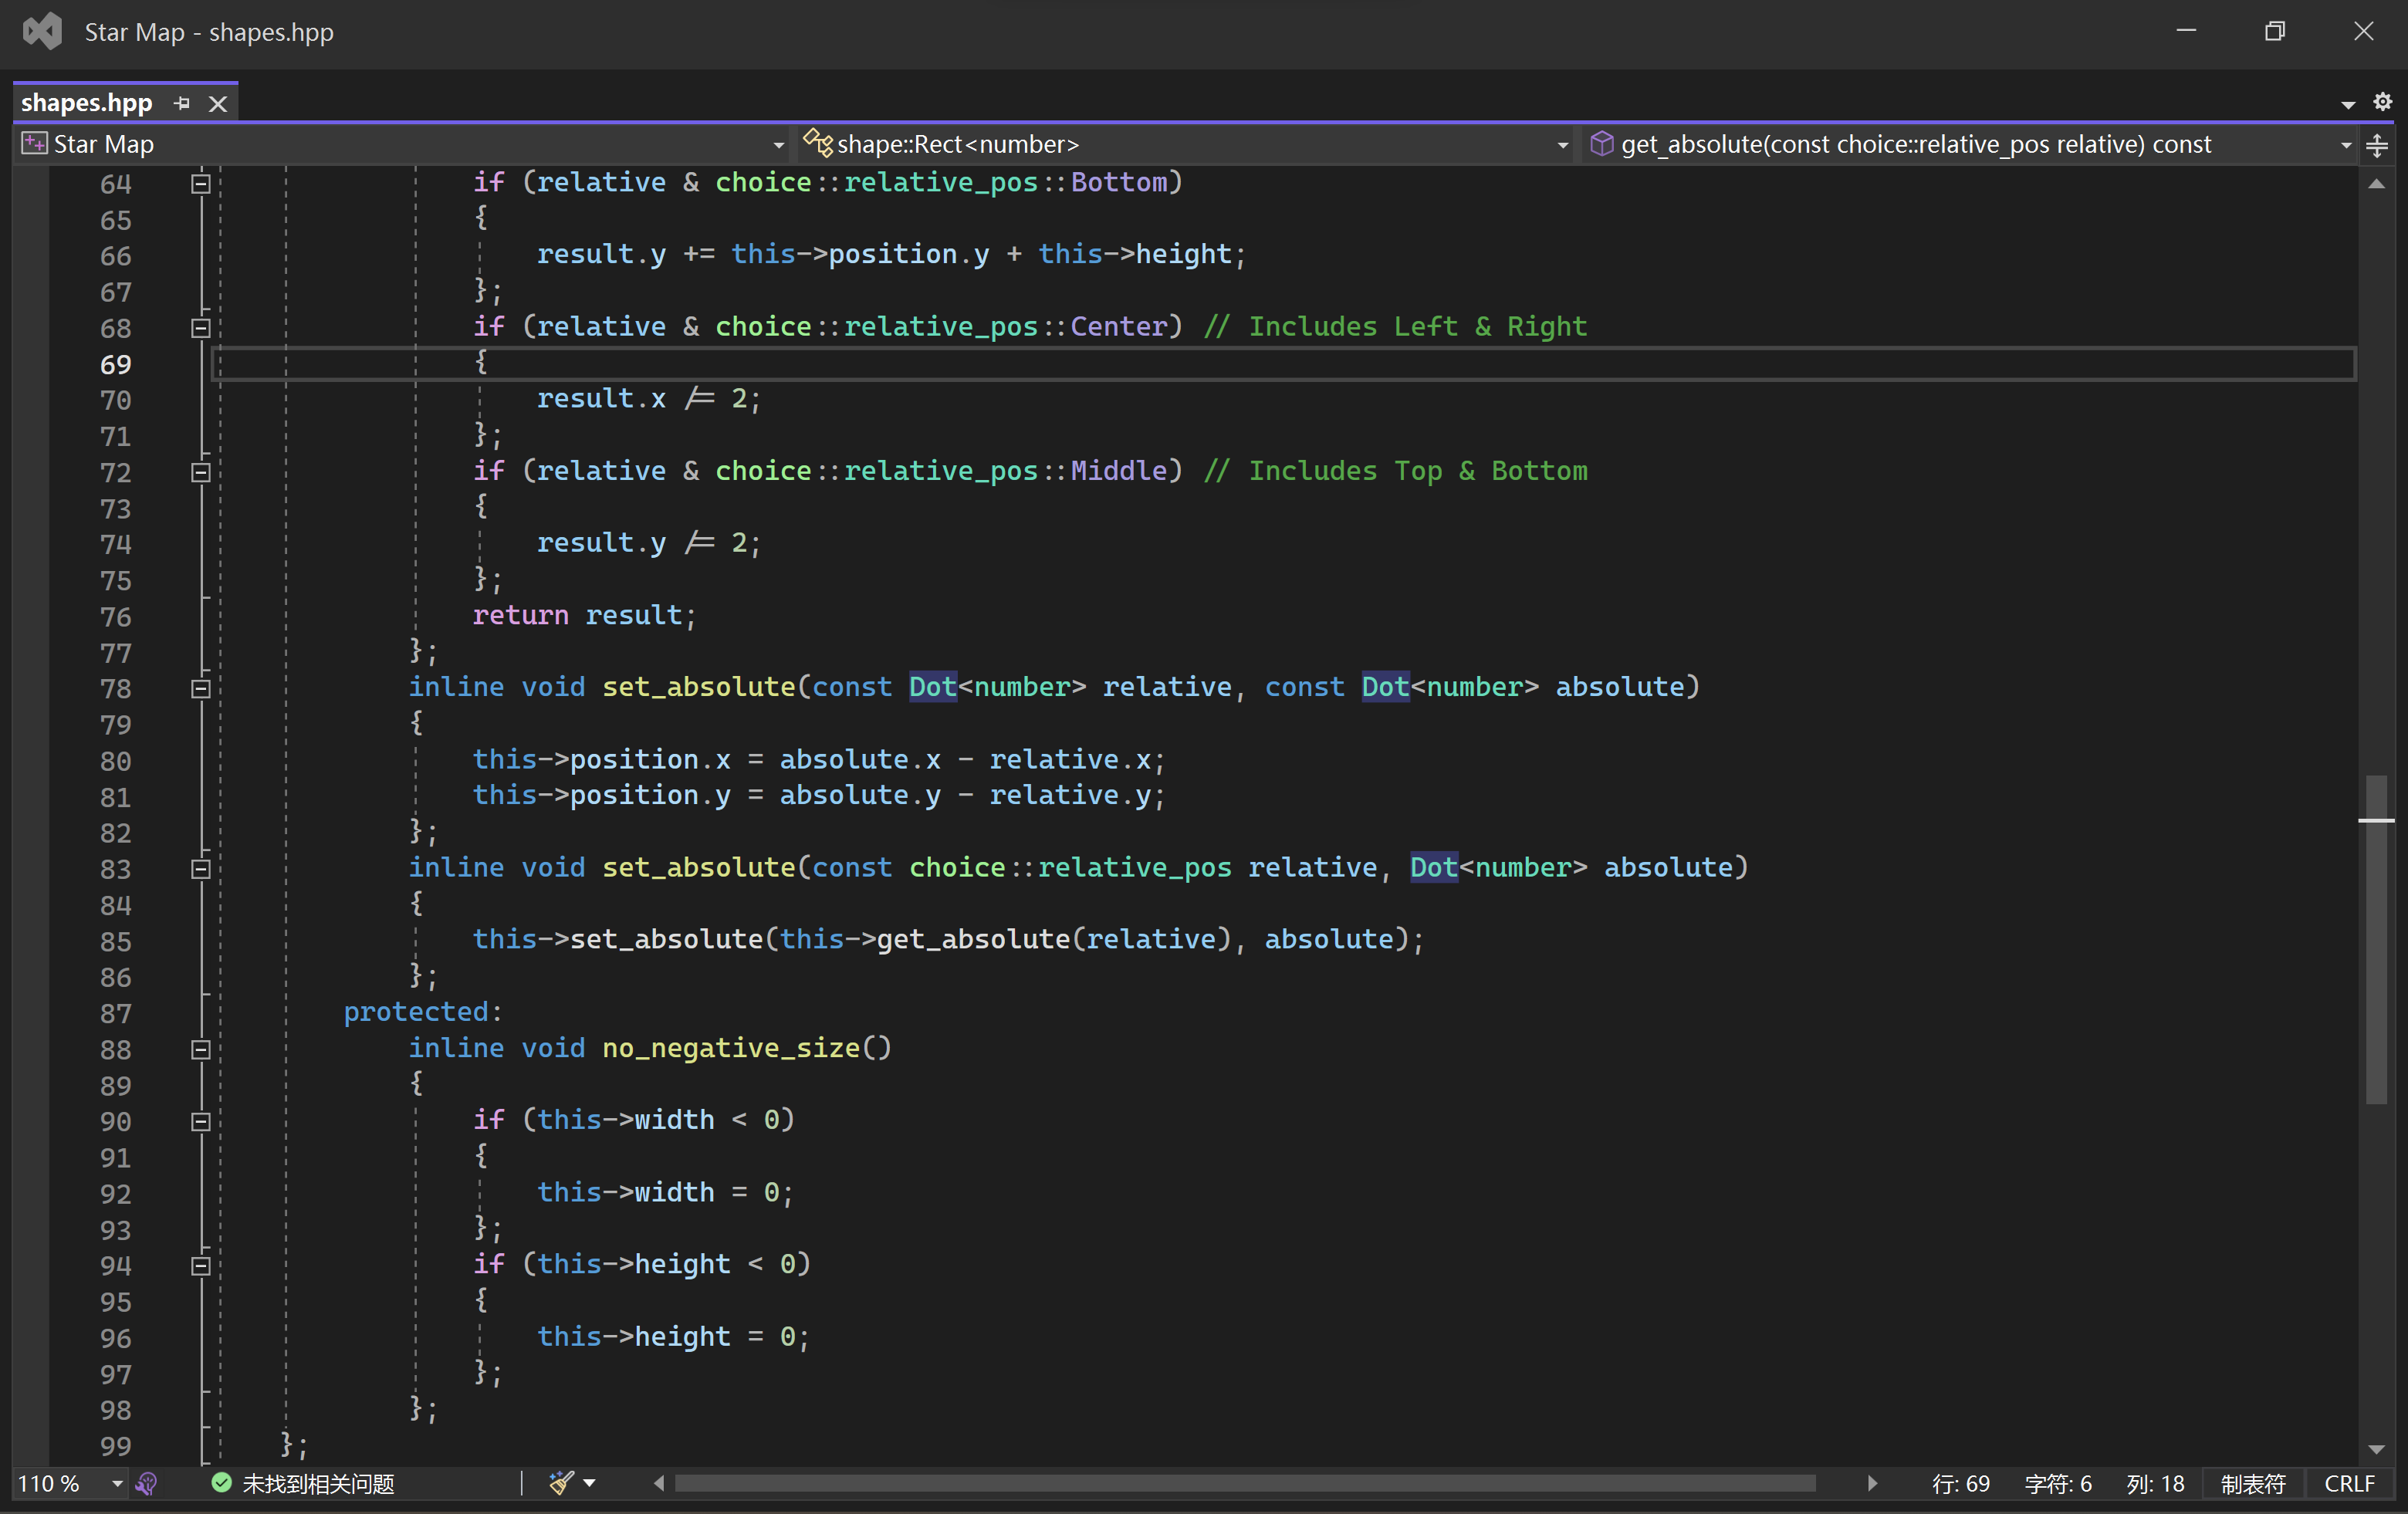Minimize the Visual Studio window
Viewport: 2408px width, 1514px height.
tap(2186, 31)
